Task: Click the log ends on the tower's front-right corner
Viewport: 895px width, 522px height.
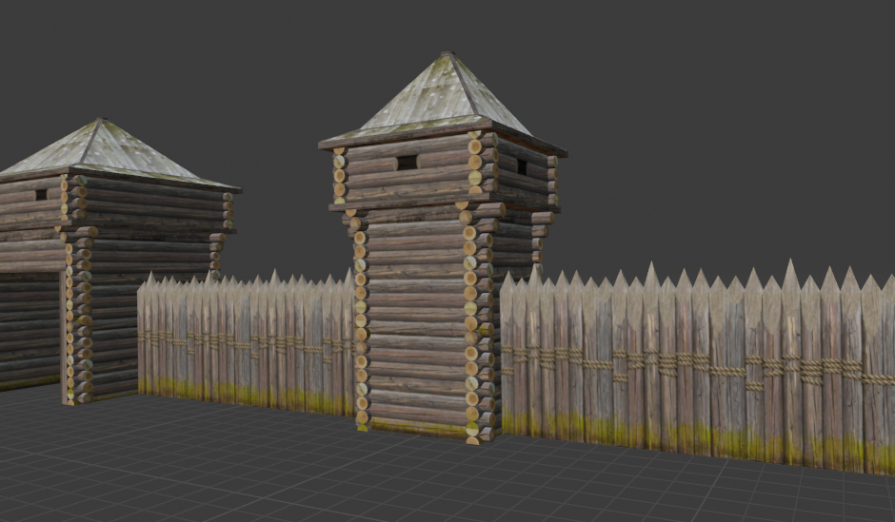Action: (x=470, y=323)
